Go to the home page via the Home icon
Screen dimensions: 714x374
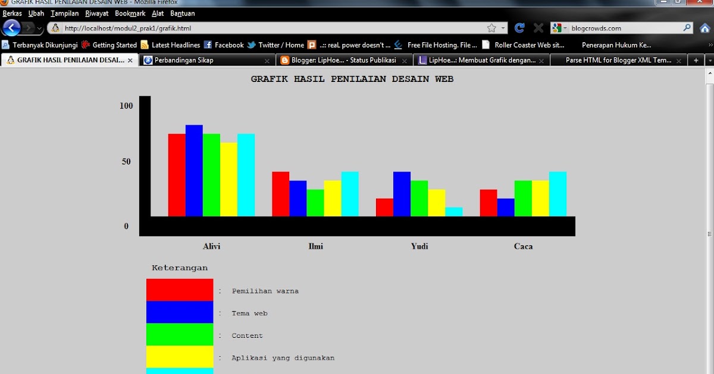[705, 28]
